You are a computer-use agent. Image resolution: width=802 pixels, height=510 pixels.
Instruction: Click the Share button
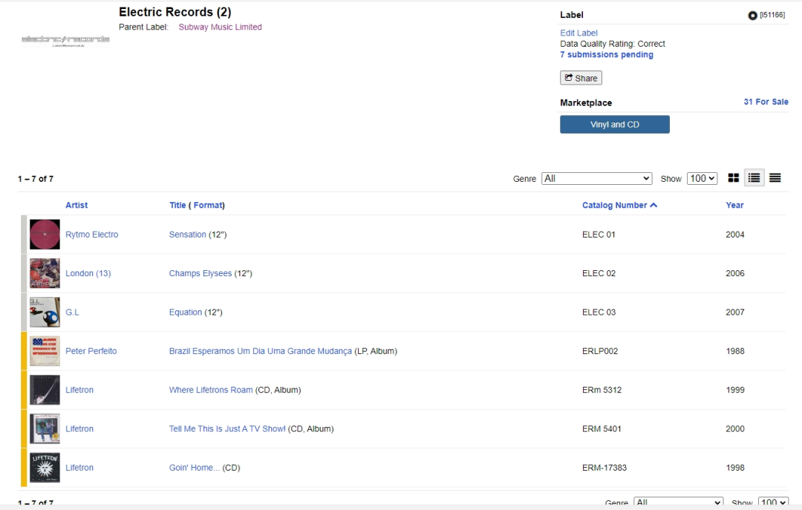click(x=581, y=78)
